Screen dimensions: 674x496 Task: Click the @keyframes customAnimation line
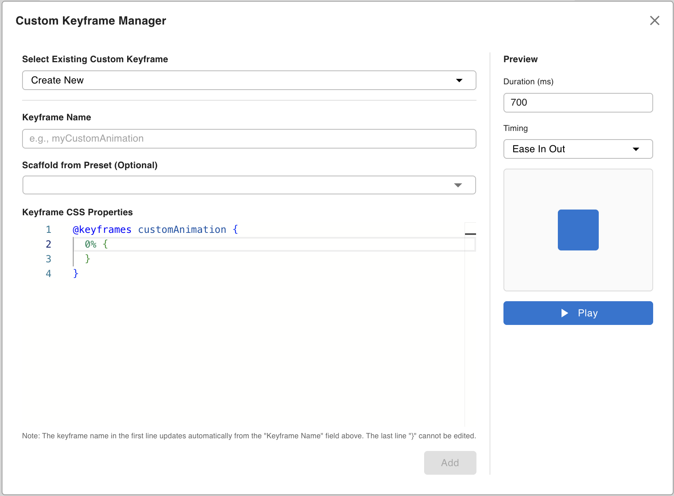155,230
